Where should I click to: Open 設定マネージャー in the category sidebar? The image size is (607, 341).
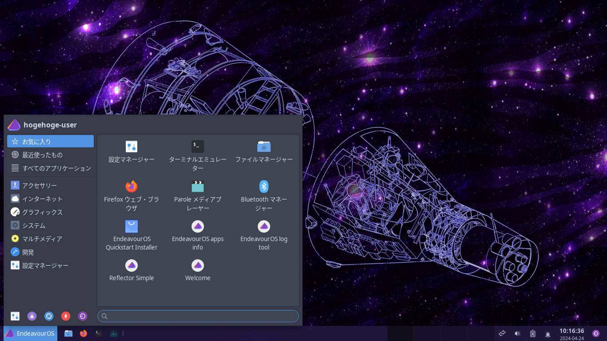51,266
